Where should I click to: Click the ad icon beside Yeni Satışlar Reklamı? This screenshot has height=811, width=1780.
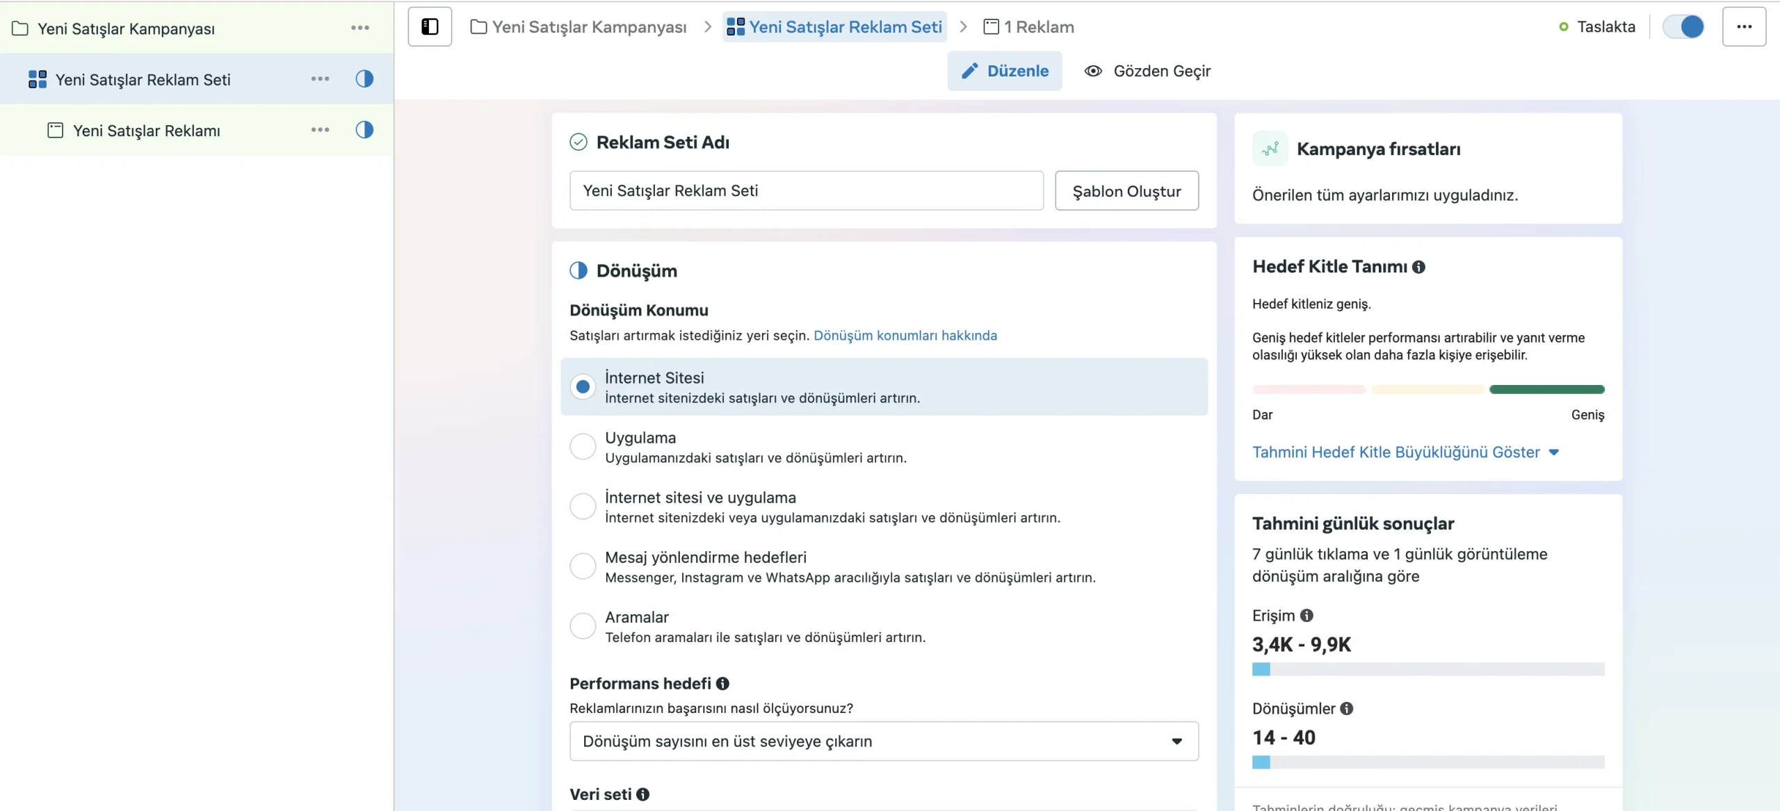tap(55, 130)
